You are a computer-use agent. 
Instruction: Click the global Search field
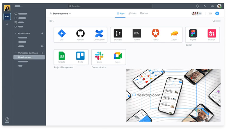pyautogui.click(x=110, y=6)
